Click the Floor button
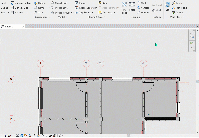Image resolution: width=199 pixels, height=138 pixels. coord(4,12)
